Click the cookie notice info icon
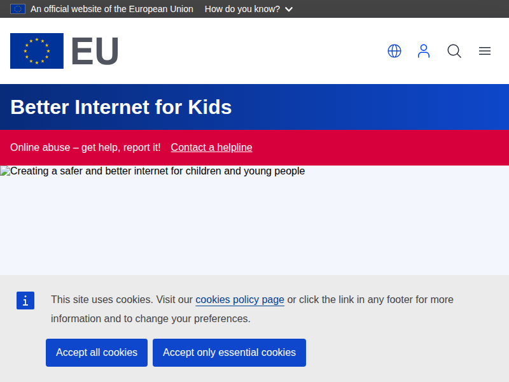 pos(25,301)
